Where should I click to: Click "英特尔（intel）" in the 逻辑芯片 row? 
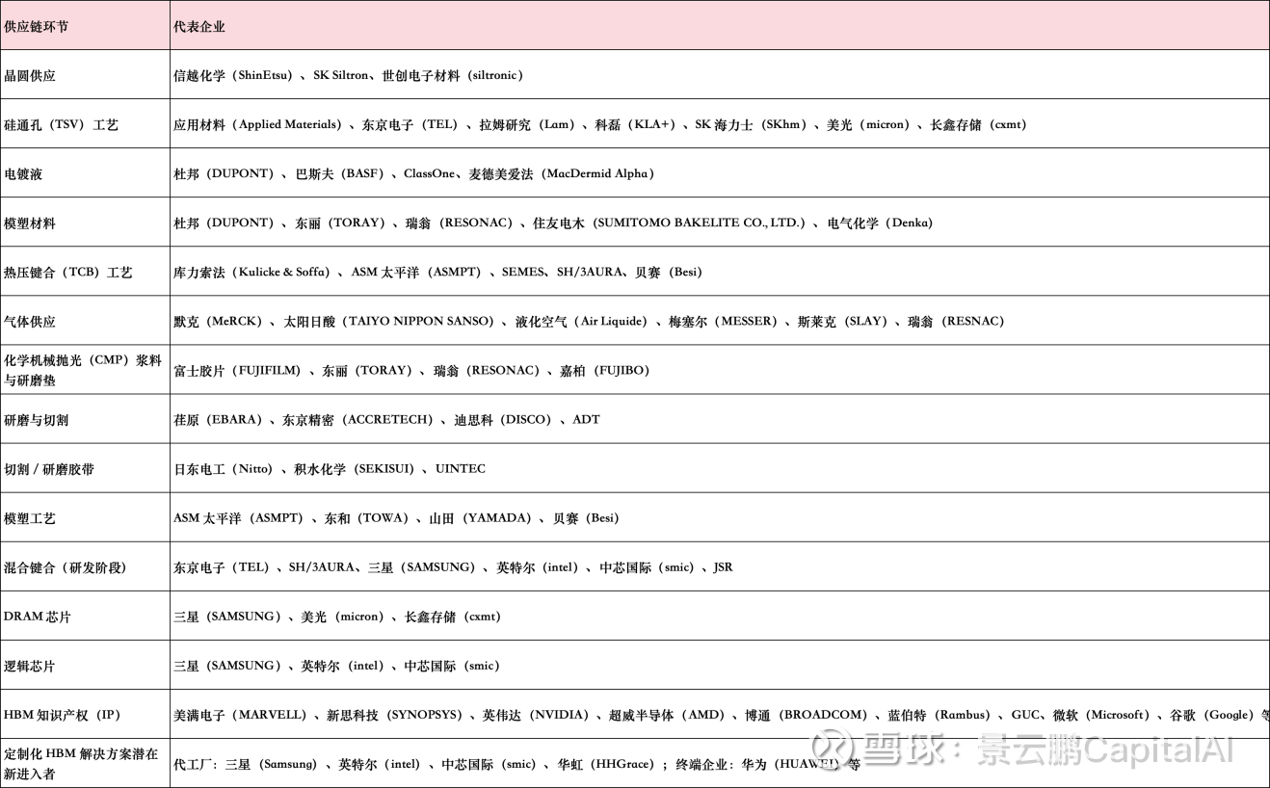pyautogui.click(x=343, y=665)
